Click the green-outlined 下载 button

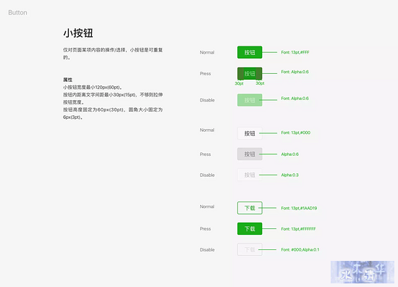coord(250,208)
